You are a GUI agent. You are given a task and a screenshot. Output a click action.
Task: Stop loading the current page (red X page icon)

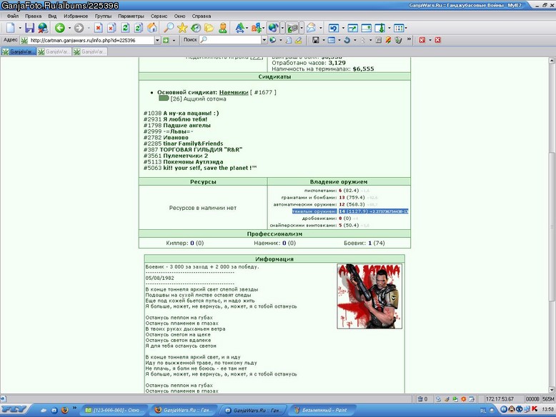pos(98,28)
